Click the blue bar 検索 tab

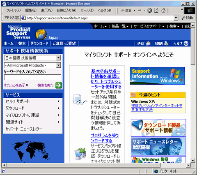[22, 44]
